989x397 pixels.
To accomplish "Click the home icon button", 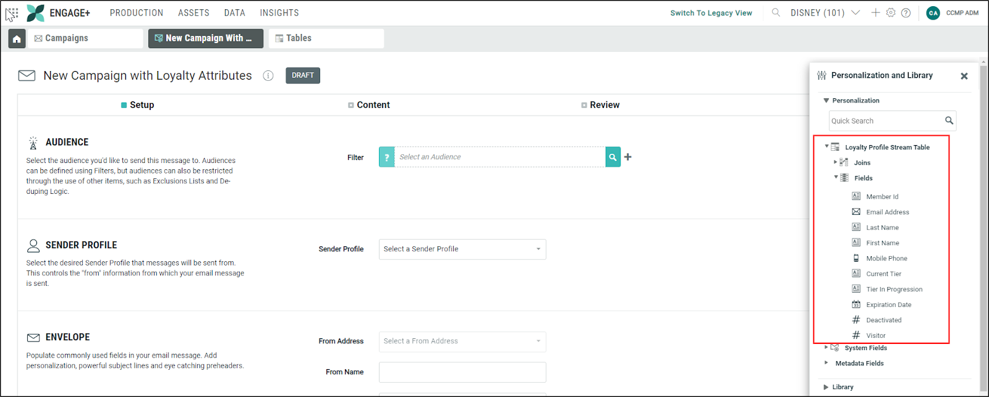I will [17, 39].
